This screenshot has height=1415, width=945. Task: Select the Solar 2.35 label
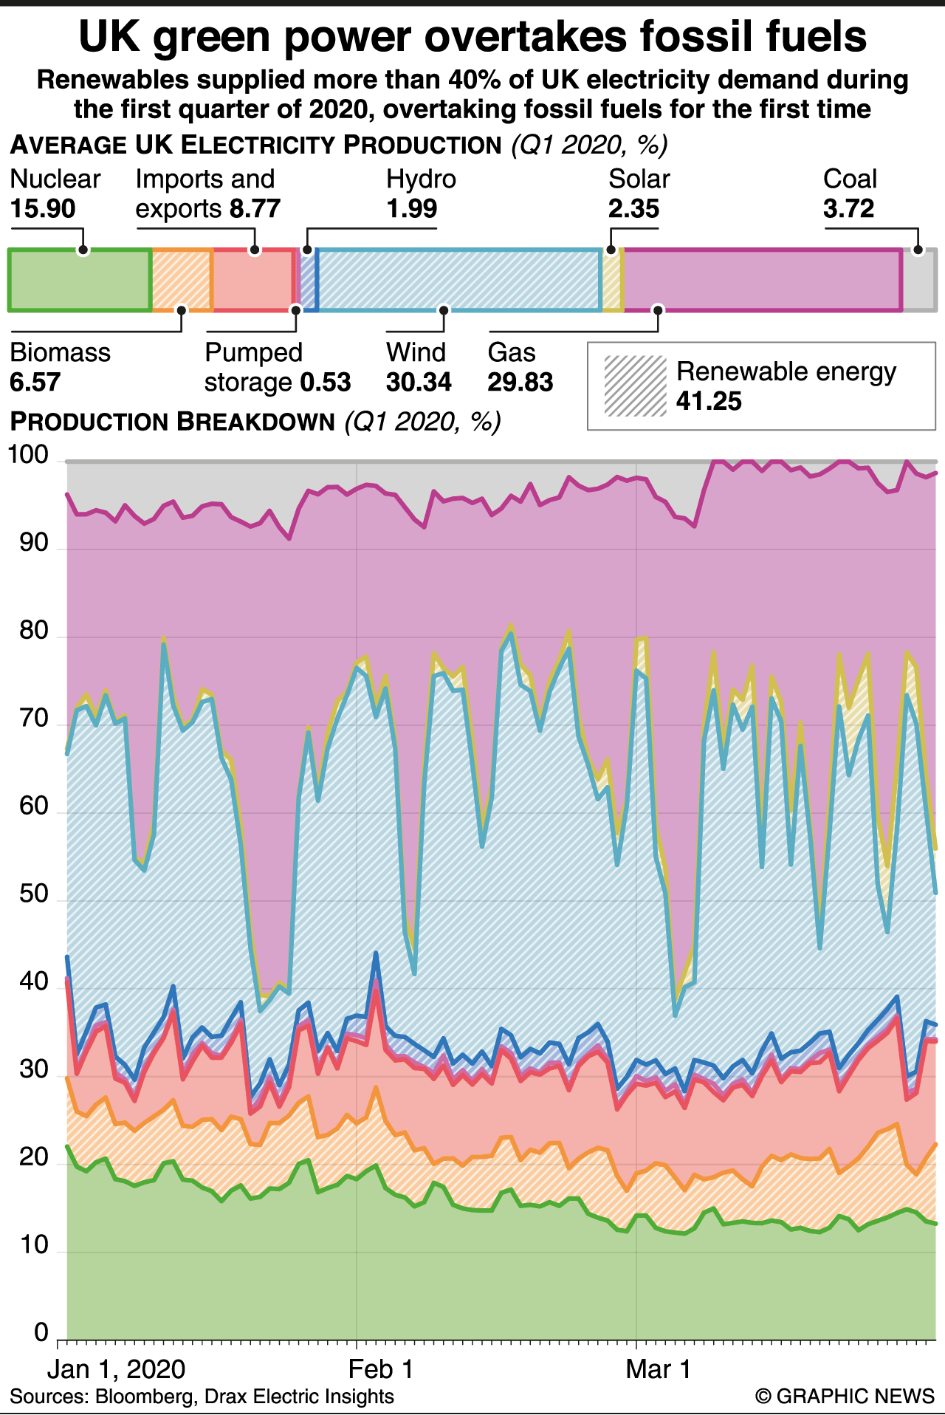point(639,194)
